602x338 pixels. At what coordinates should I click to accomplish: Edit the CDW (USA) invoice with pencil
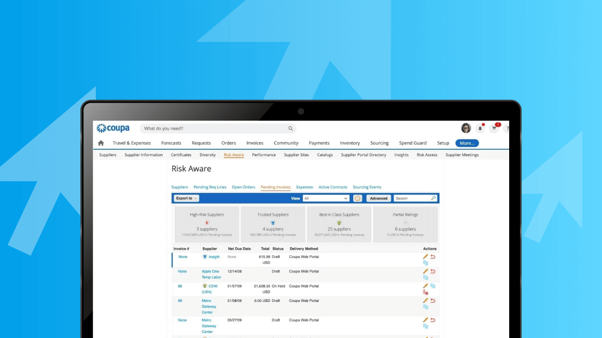[425, 286]
